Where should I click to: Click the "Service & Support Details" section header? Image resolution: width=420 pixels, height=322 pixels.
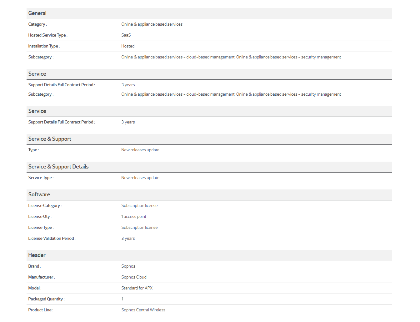[x=58, y=167]
